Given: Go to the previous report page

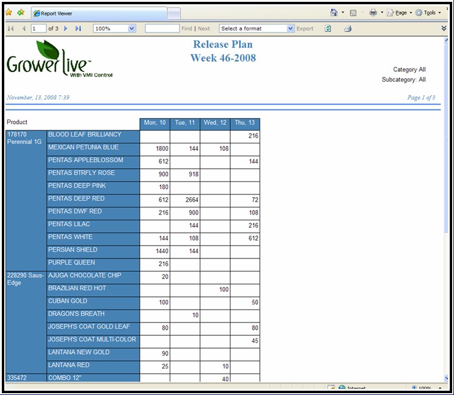Looking at the screenshot, I should tap(24, 29).
